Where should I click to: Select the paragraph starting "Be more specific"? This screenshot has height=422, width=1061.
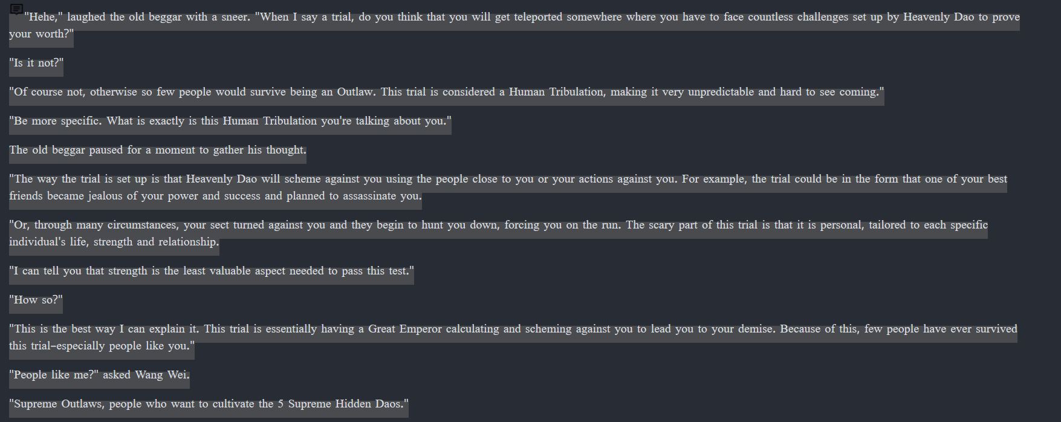[230, 121]
